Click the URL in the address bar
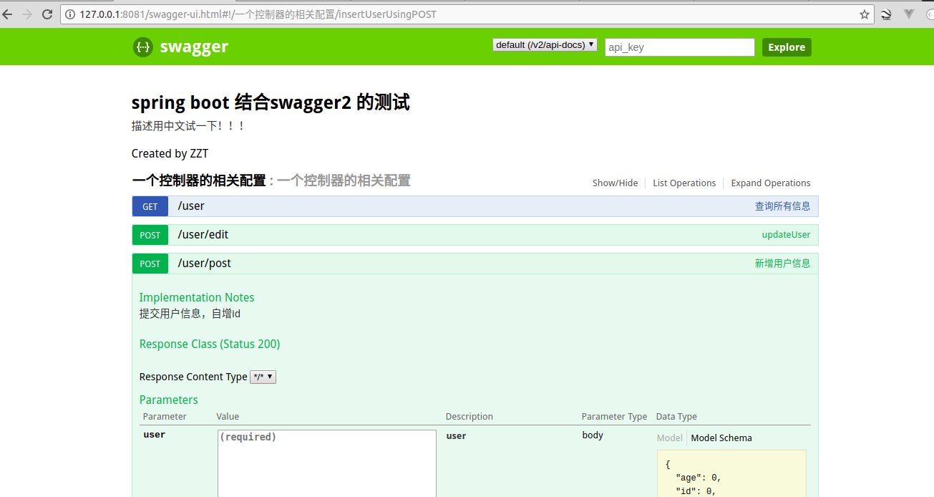Viewport: 934px width, 497px height. click(x=258, y=14)
